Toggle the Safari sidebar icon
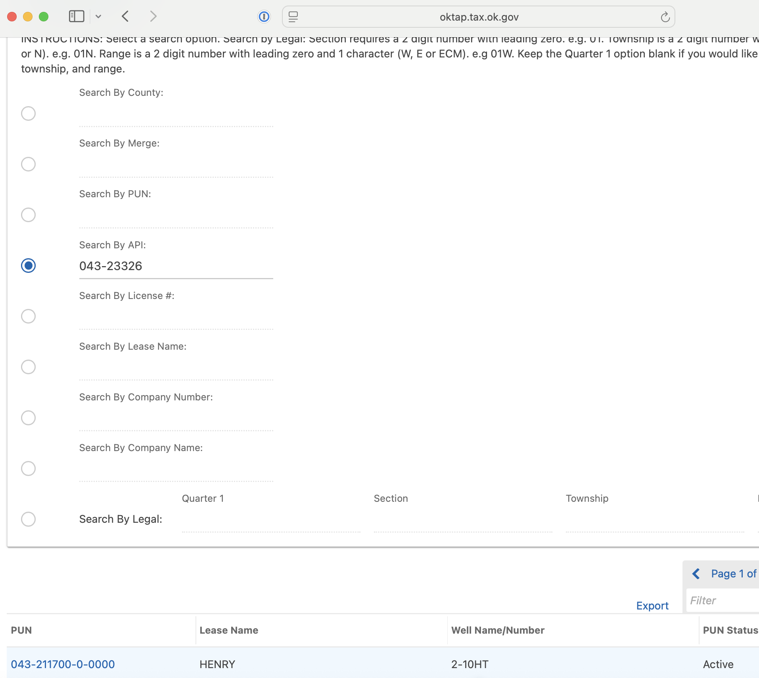Screen dimensions: 759x678 [x=77, y=17]
